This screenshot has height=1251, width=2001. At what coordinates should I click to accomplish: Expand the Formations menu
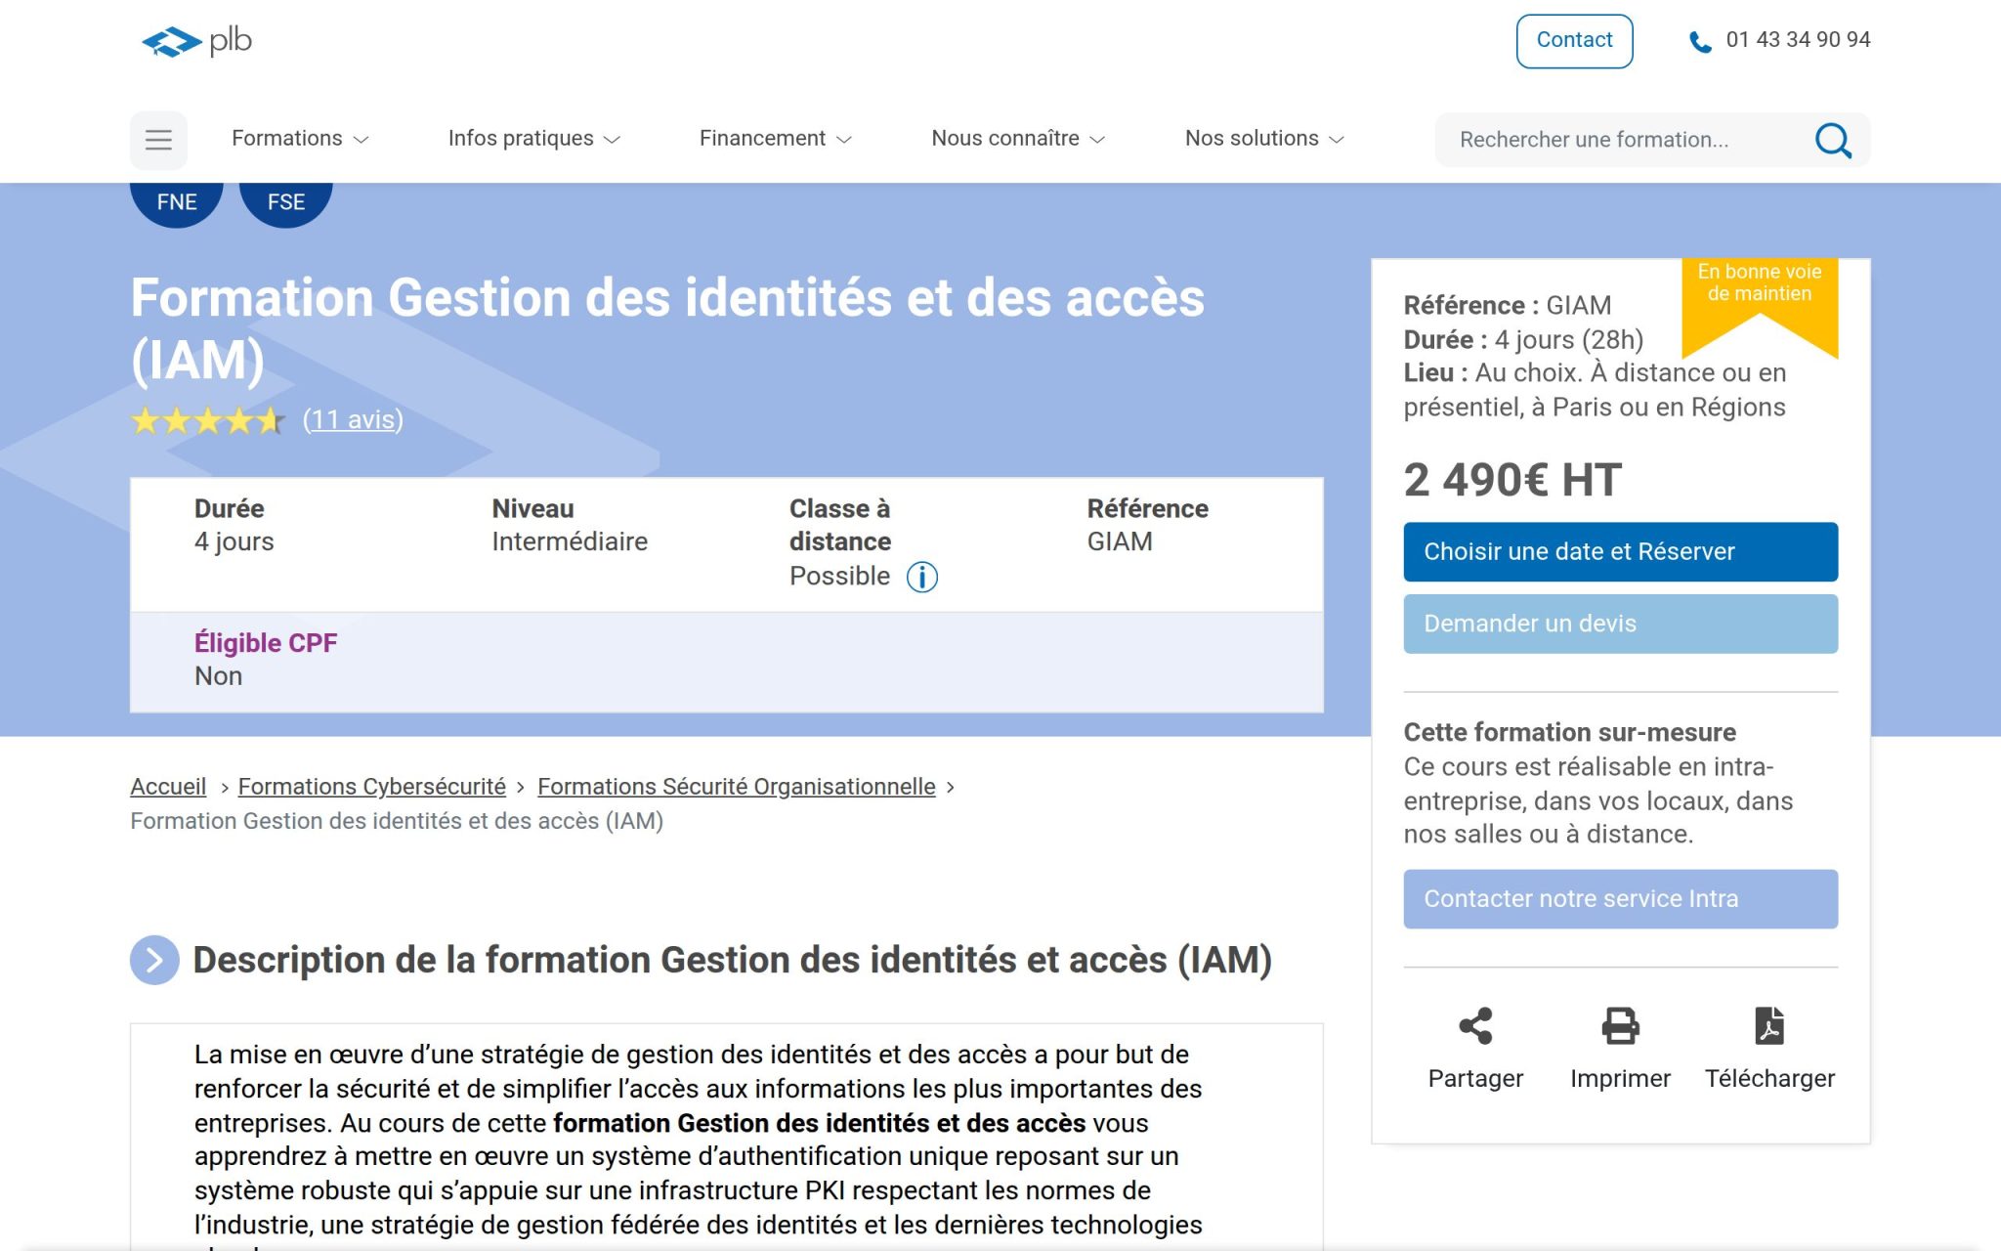point(300,139)
